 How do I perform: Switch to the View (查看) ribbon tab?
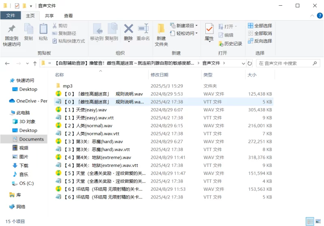point(68,16)
